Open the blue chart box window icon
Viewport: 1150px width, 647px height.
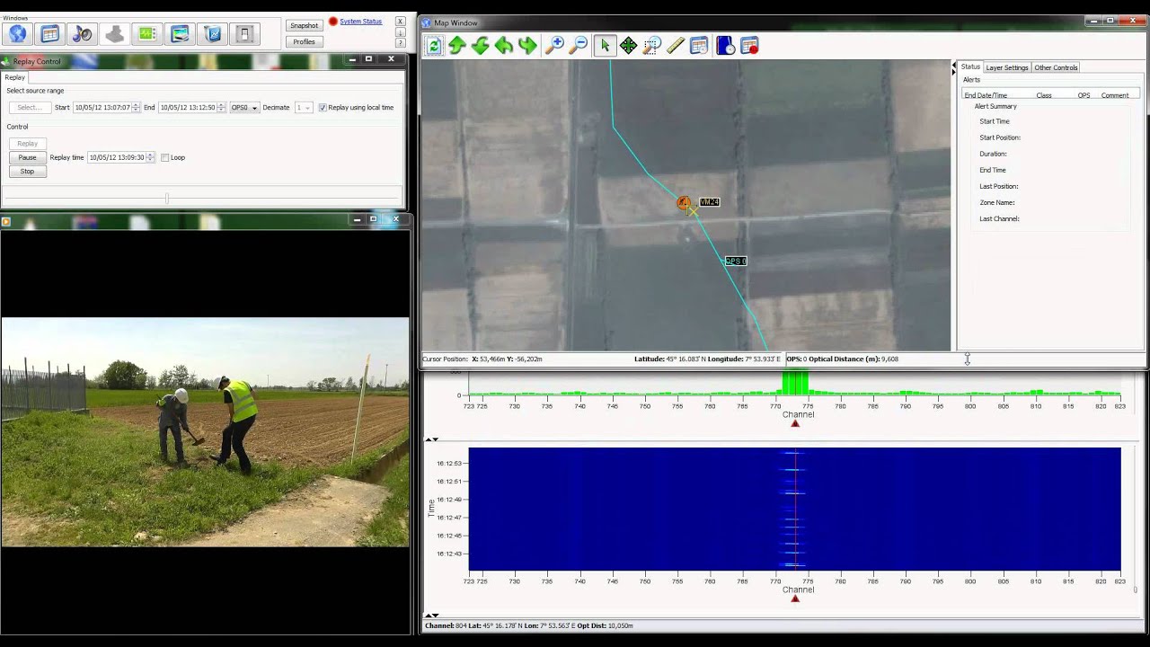point(213,34)
